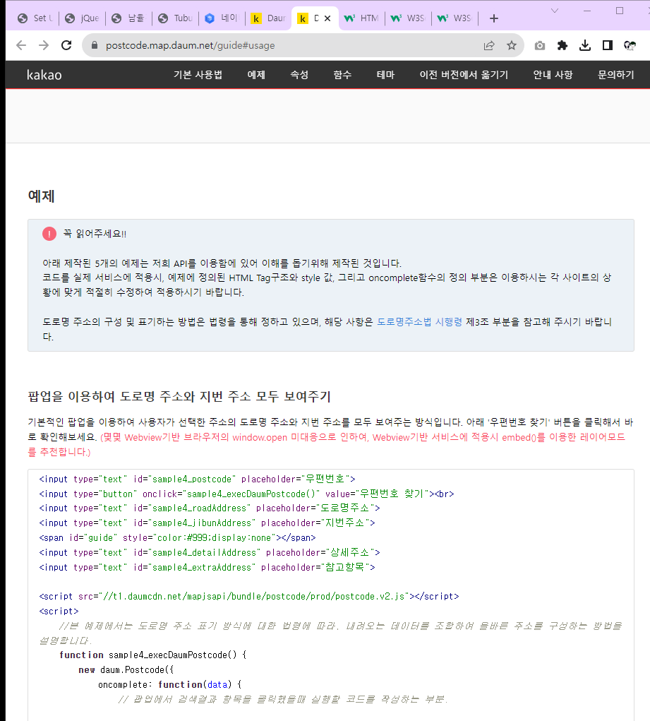Toggle the browser side panel
The height and width of the screenshot is (721, 650).
[607, 45]
